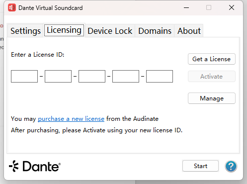This screenshot has height=184, width=247.
Task: Show the About tab
Action: coord(189,31)
